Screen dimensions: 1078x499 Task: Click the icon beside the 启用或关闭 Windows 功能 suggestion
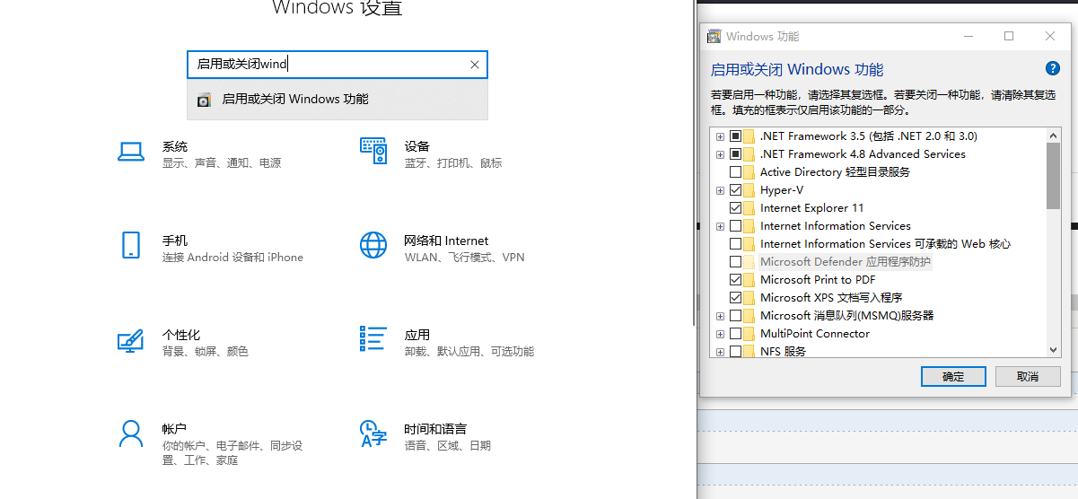(204, 100)
